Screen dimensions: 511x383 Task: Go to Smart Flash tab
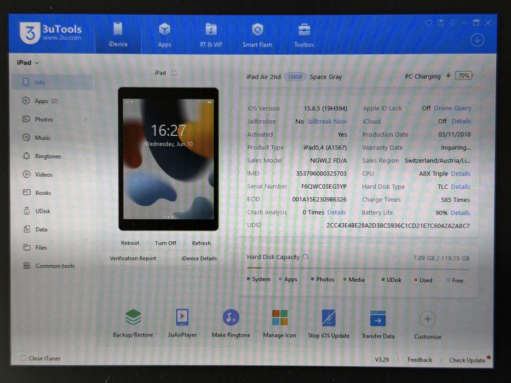pyautogui.click(x=257, y=36)
